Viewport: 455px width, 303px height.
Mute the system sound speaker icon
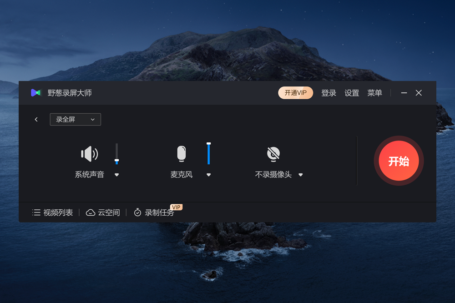(x=89, y=154)
